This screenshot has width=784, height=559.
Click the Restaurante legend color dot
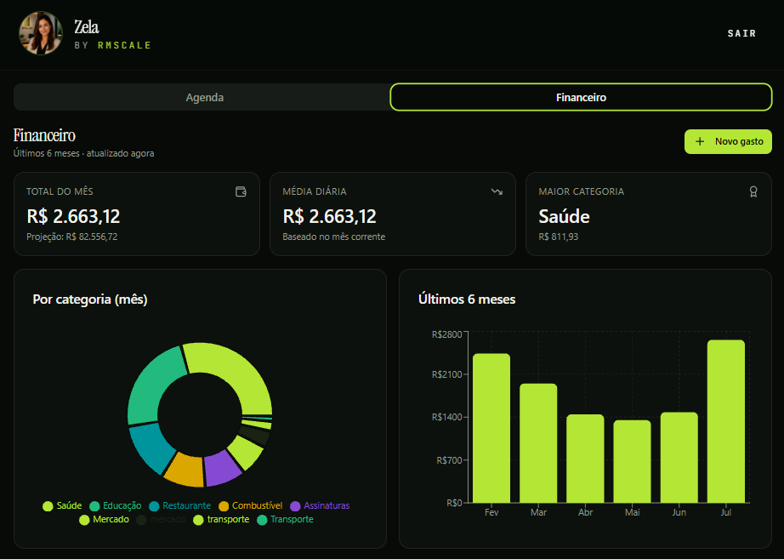[154, 506]
